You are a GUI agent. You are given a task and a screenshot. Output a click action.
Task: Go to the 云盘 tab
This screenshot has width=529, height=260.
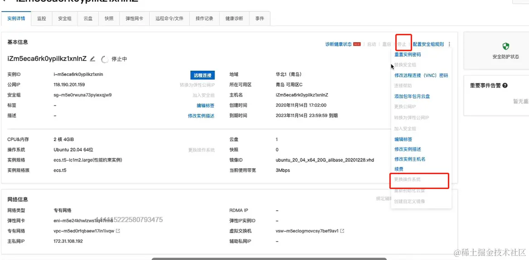(88, 19)
